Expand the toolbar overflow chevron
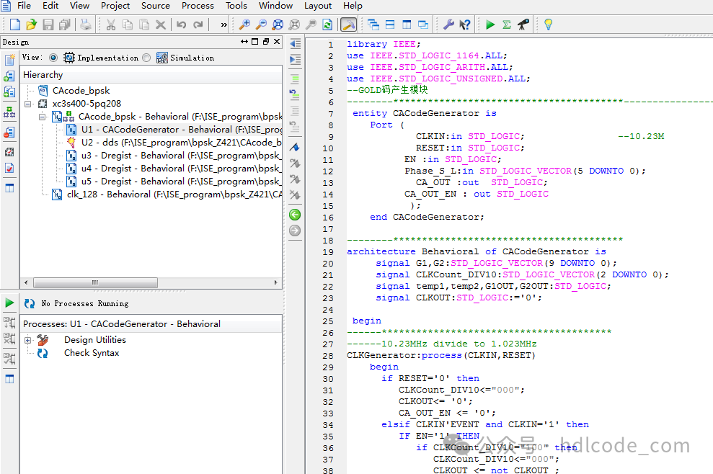 (223, 25)
